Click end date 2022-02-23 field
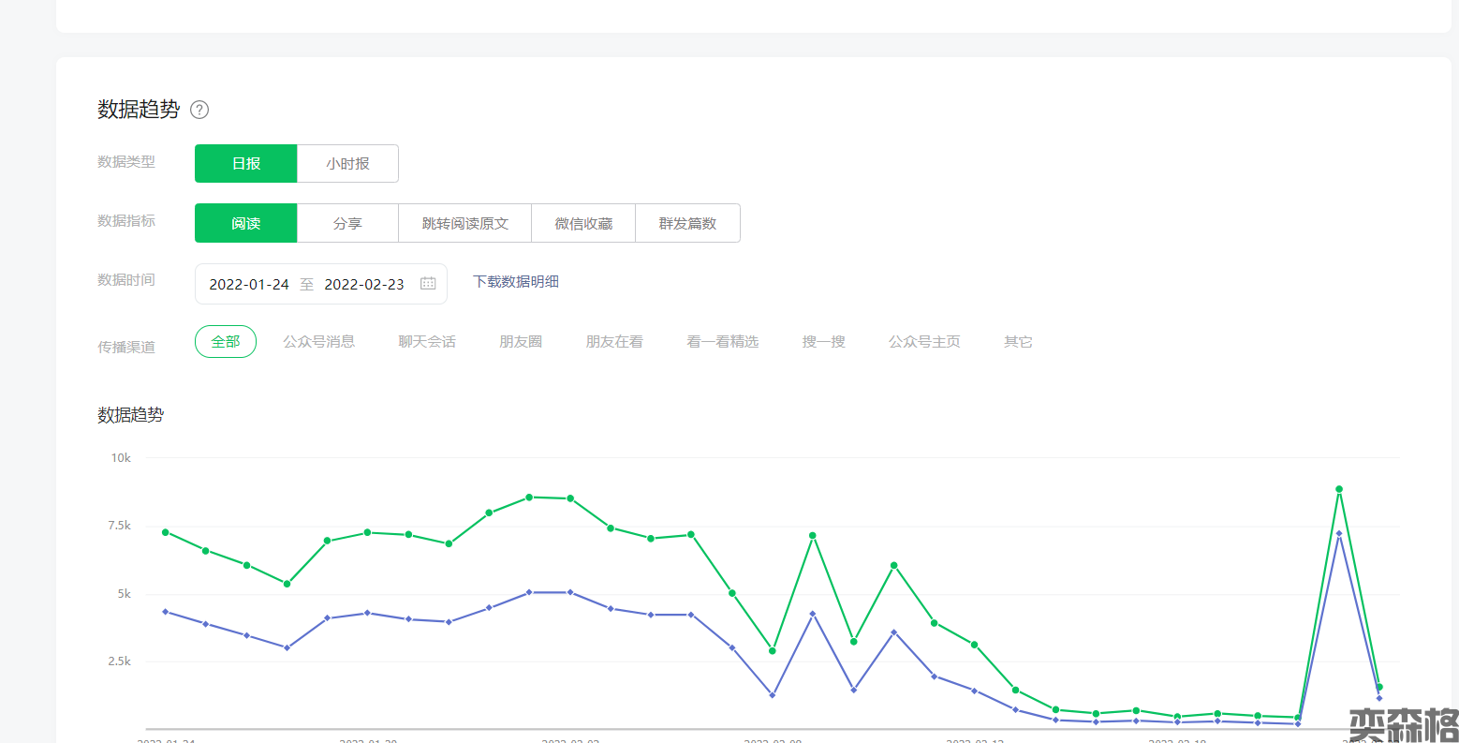The height and width of the screenshot is (743, 1459). (364, 284)
